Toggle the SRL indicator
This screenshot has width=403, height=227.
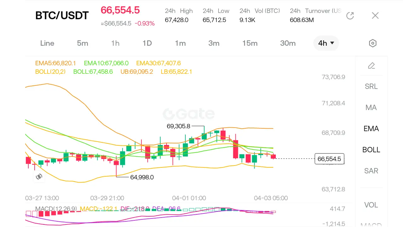(x=371, y=86)
